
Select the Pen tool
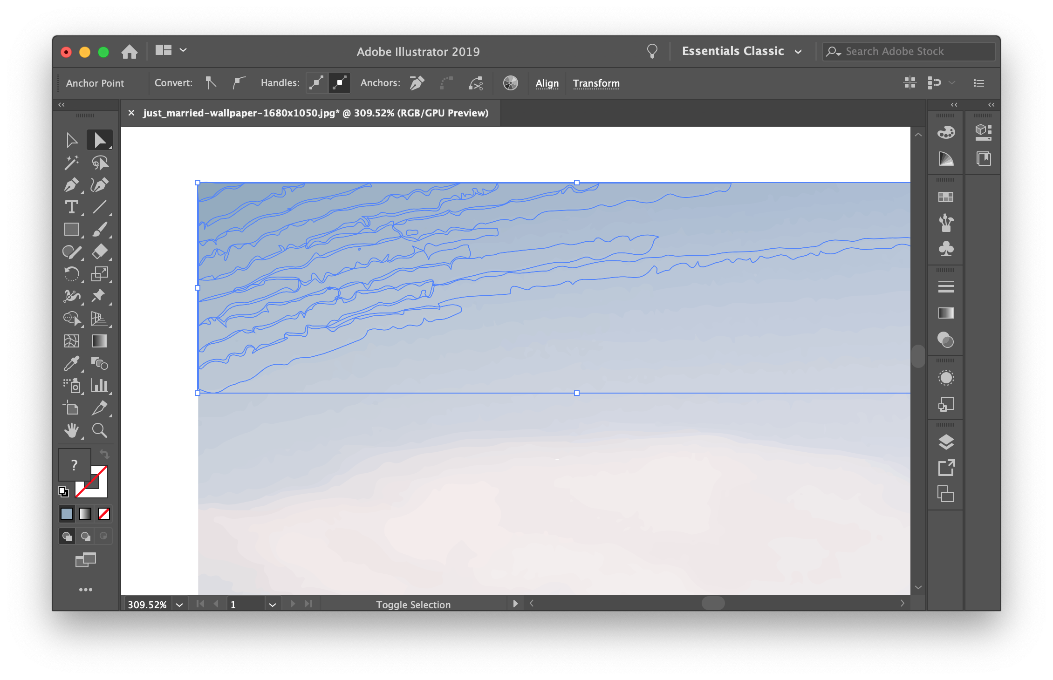[x=71, y=185]
